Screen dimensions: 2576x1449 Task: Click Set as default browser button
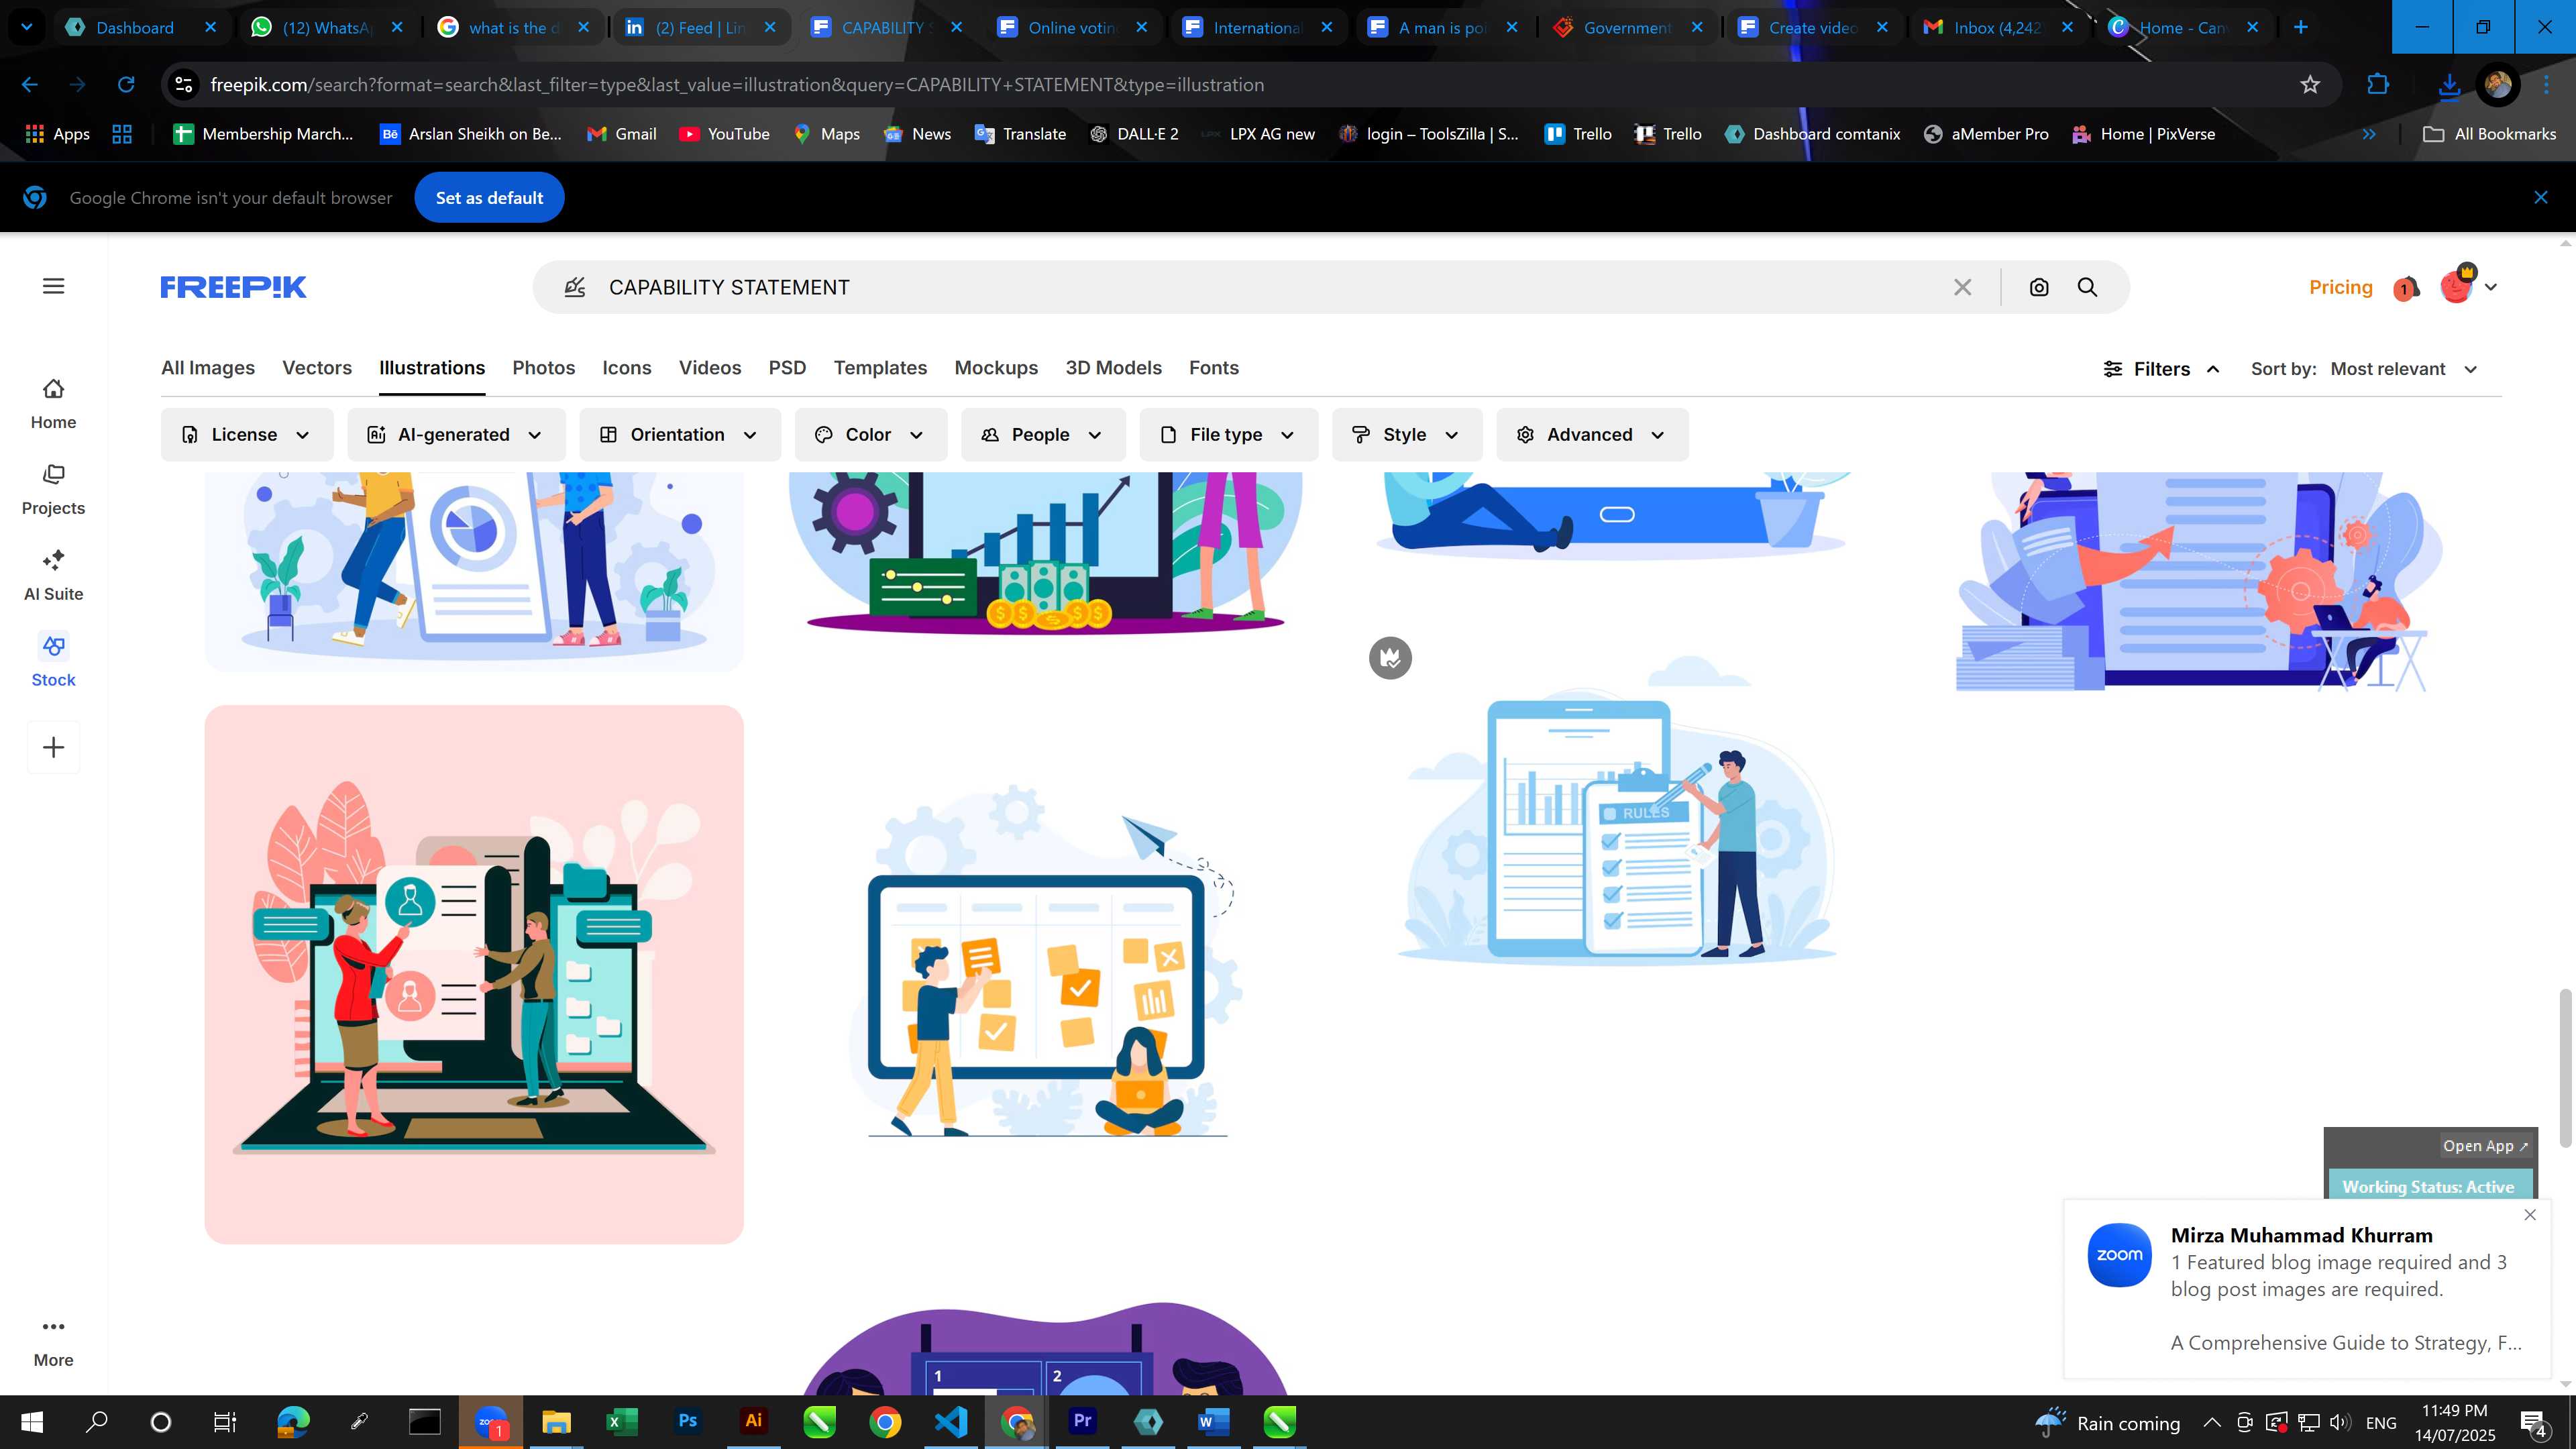tap(489, 198)
